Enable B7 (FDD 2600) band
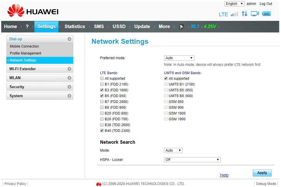This screenshot has height=187, width=281. pos(102,102)
